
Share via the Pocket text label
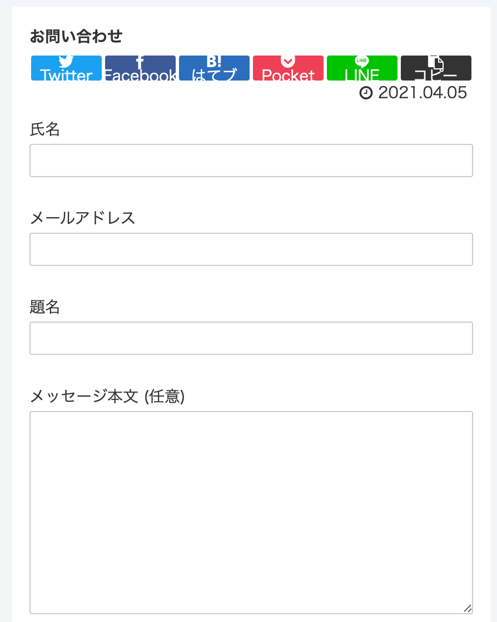tap(288, 75)
